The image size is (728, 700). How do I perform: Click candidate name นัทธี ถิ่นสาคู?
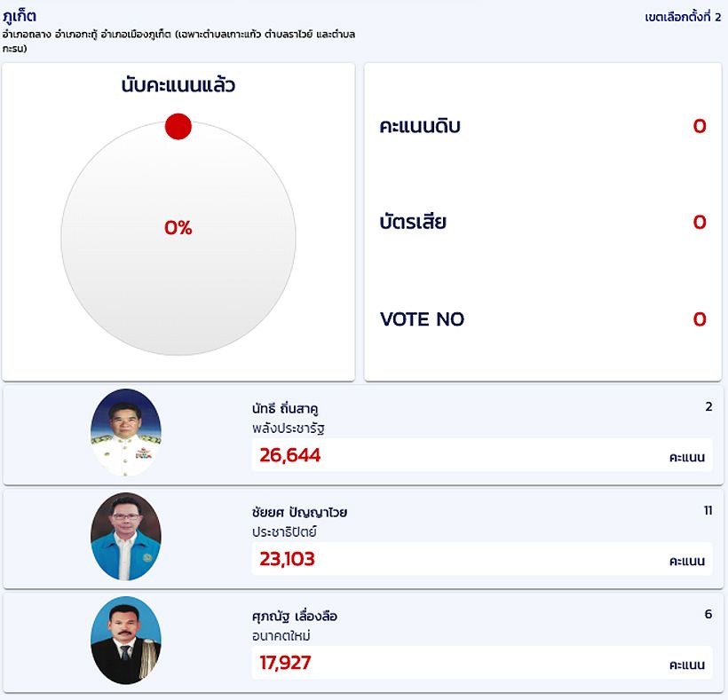[x=285, y=408]
